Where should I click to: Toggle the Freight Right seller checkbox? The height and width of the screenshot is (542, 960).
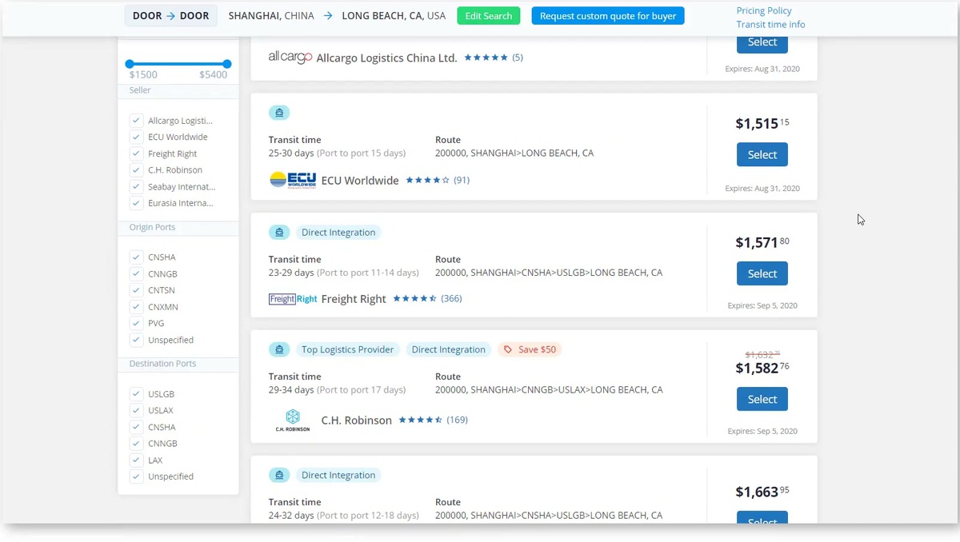pyautogui.click(x=136, y=153)
